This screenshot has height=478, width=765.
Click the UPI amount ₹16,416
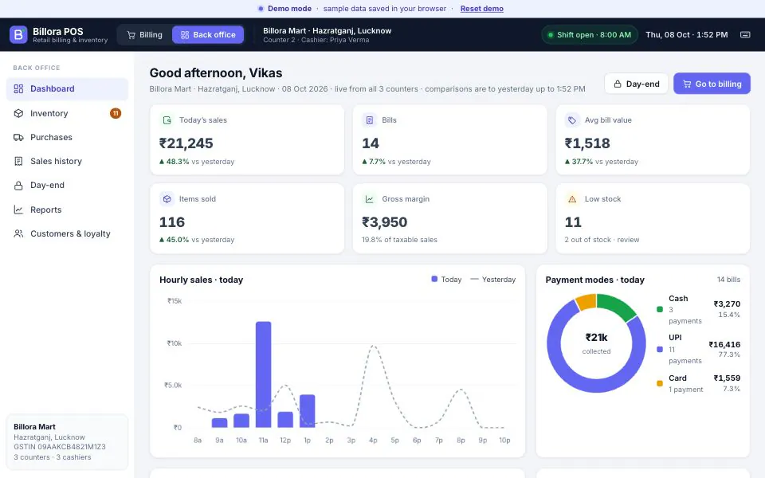pos(724,344)
